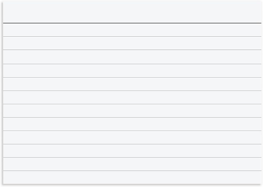The width and height of the screenshot is (263, 187).
Task: Click the bold black header line
Action: [132, 23]
